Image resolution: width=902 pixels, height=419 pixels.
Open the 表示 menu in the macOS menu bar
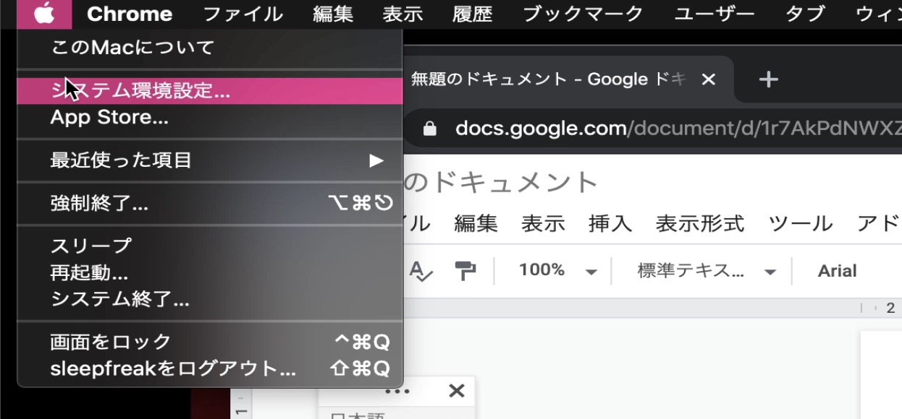click(x=403, y=14)
